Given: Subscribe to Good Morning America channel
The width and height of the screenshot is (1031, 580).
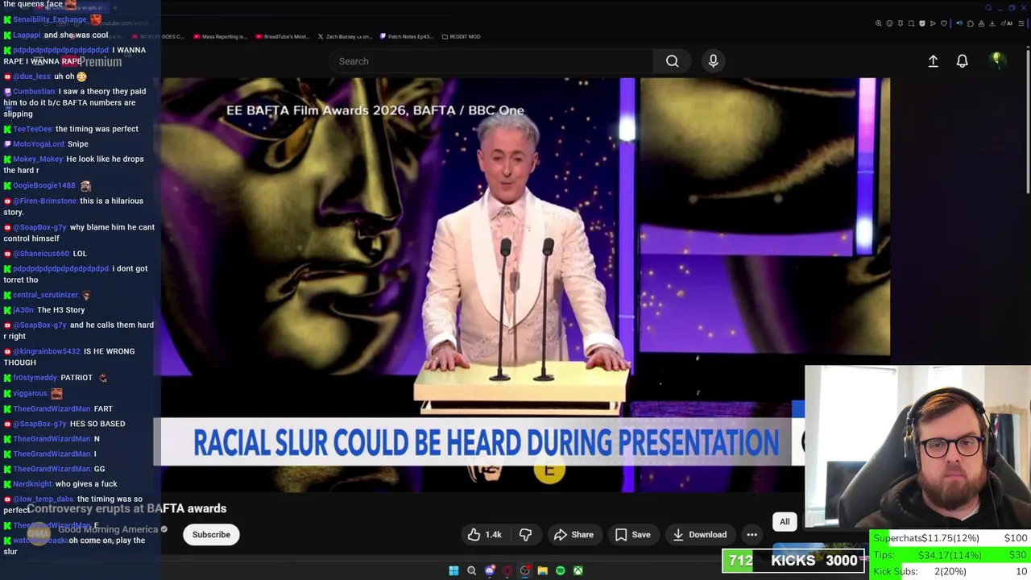Looking at the screenshot, I should [x=211, y=535].
